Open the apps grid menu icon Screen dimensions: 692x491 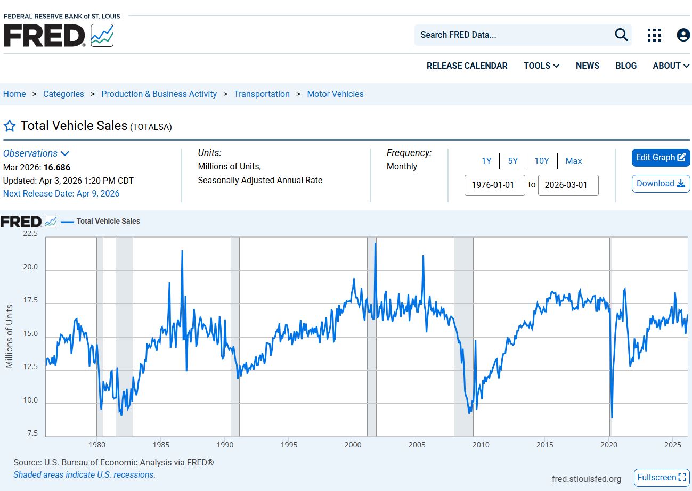pos(654,35)
